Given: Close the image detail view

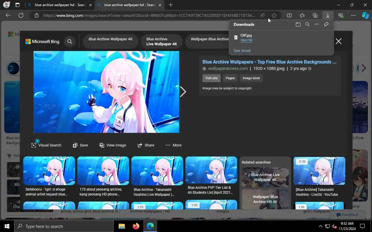Looking at the screenshot, I should (x=338, y=41).
